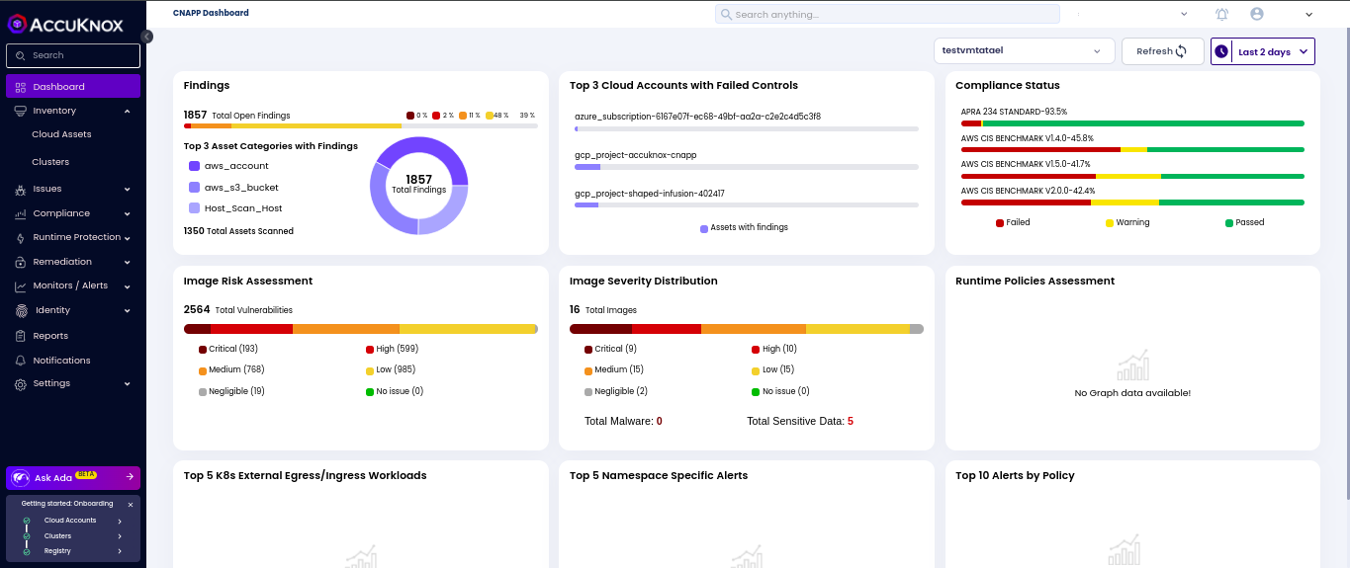Screen dimensions: 1350x568
Task: Toggle the Warning legend in Compliance Status
Action: click(1127, 222)
